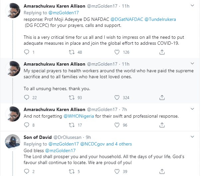Viewport: 201px width, 176px height.
Task: Like the tweet with 126 likes
Action: click(x=117, y=52)
